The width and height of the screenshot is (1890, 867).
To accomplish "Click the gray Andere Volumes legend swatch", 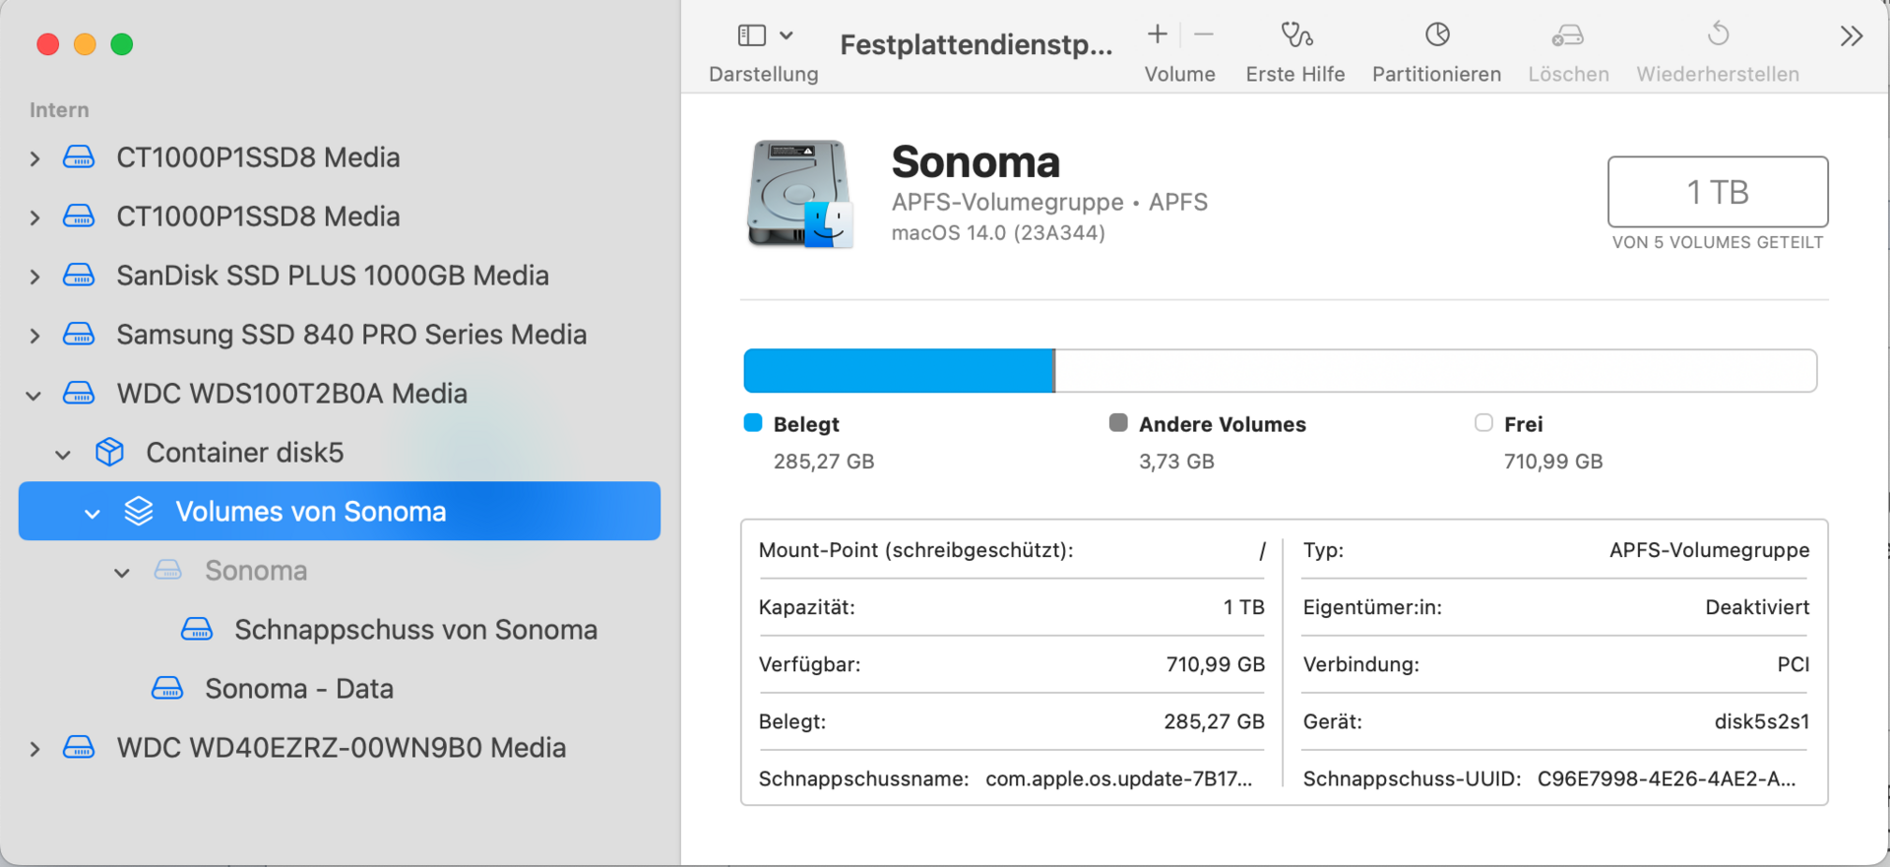I will click(1118, 423).
